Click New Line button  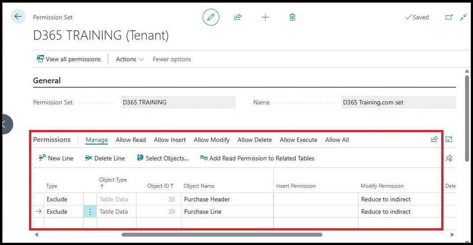tap(56, 158)
